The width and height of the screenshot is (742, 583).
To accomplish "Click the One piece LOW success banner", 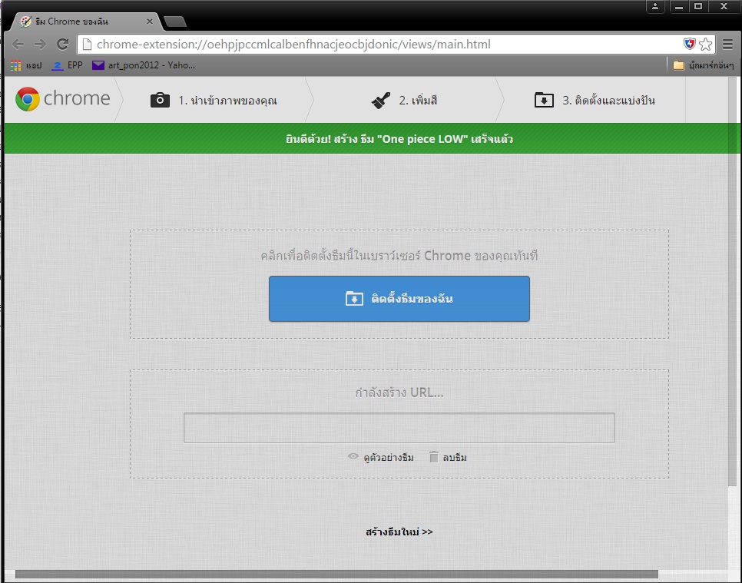I will click(373, 139).
